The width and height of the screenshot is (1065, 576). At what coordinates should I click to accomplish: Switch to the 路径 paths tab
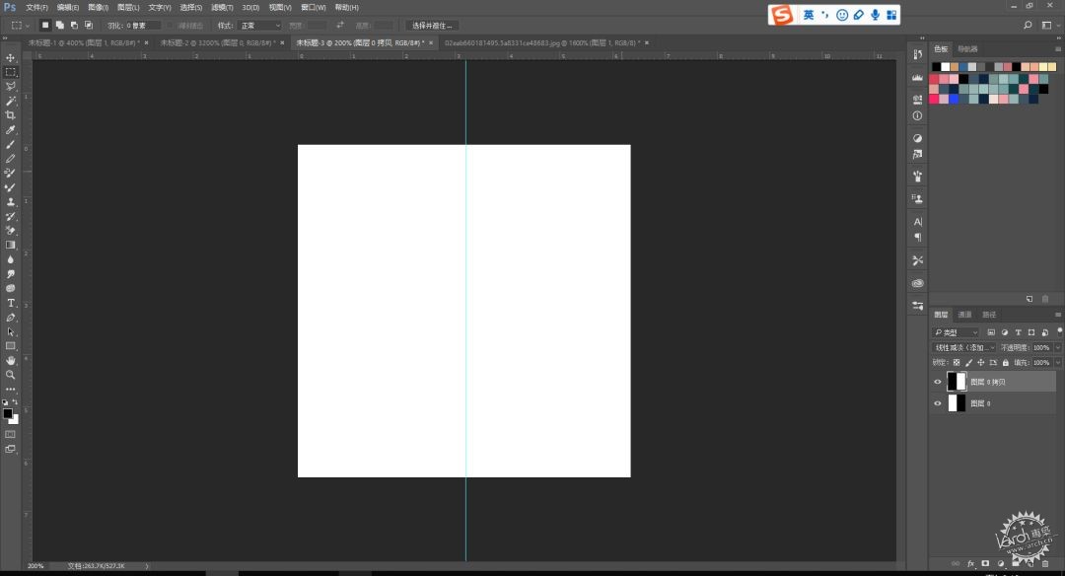point(989,315)
